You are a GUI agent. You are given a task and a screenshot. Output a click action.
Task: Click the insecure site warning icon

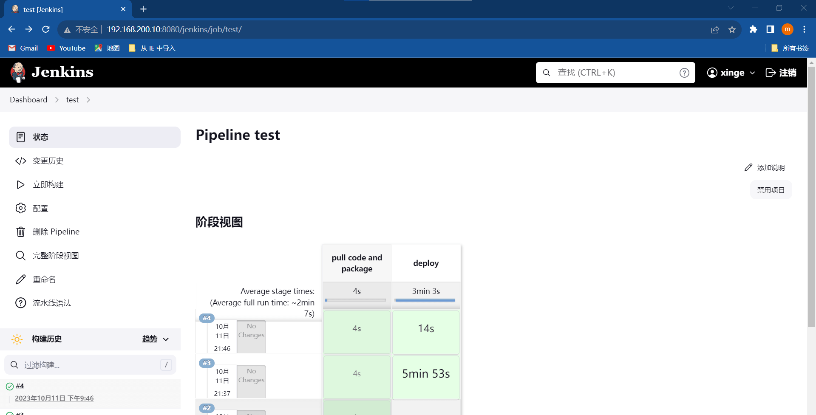tap(67, 30)
